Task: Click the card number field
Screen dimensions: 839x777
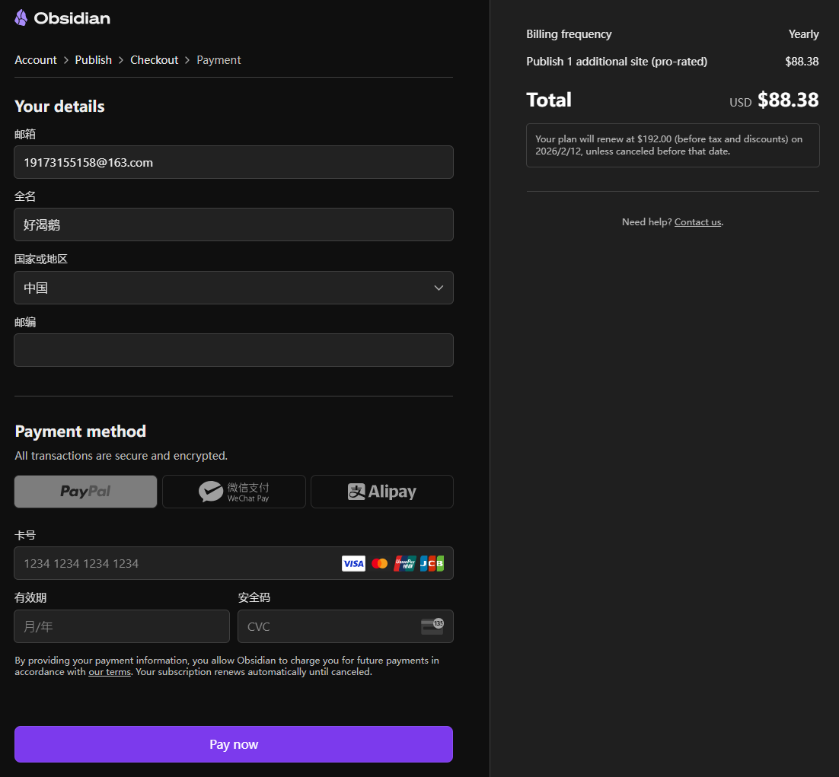Action: pyautogui.click(x=175, y=563)
